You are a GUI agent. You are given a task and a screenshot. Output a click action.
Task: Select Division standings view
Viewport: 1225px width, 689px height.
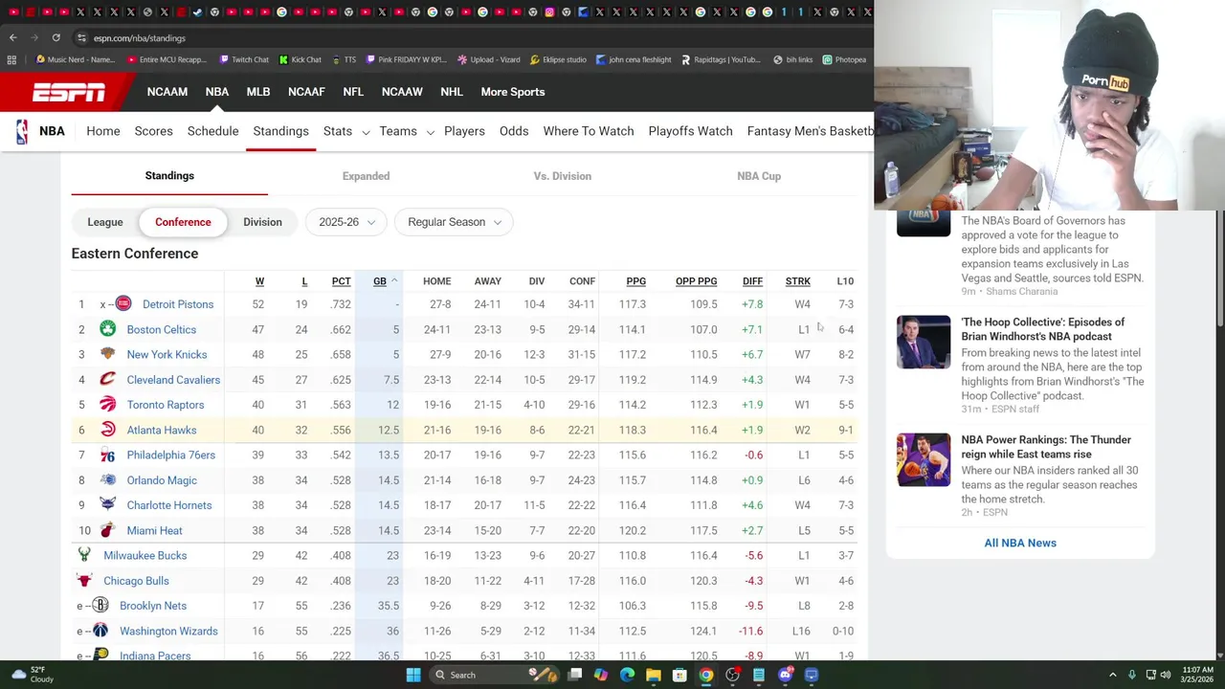(262, 222)
